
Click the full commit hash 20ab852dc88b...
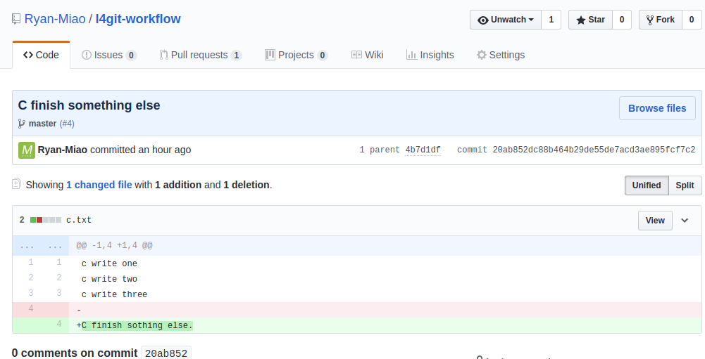(594, 150)
